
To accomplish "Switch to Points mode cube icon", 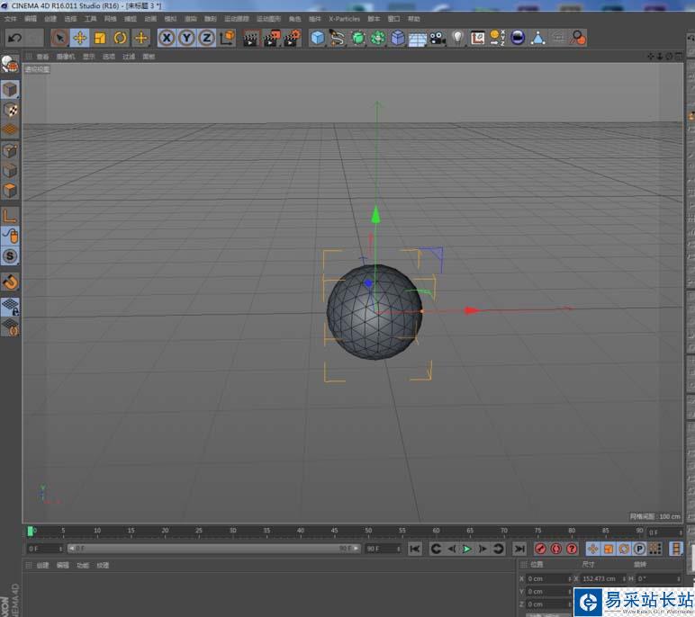I will coord(10,150).
